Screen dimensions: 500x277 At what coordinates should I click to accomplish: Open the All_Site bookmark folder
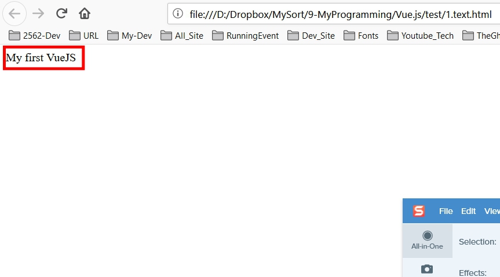182,36
